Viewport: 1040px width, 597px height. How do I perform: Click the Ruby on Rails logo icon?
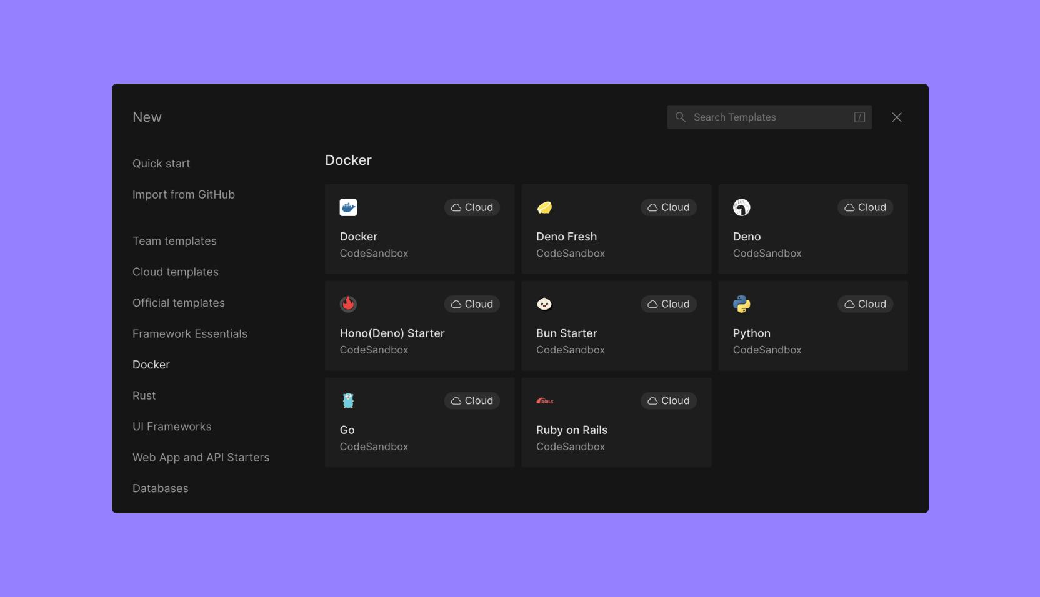coord(544,401)
